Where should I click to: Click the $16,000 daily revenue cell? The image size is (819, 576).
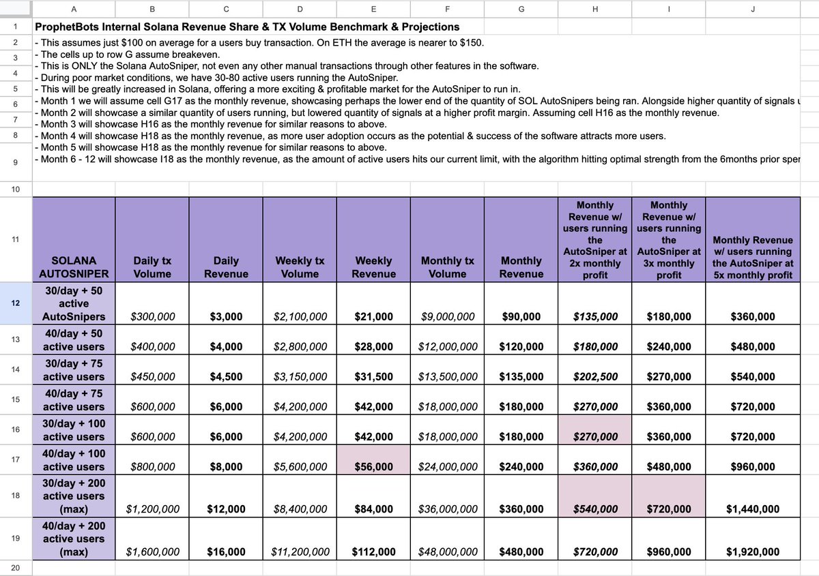pos(226,539)
